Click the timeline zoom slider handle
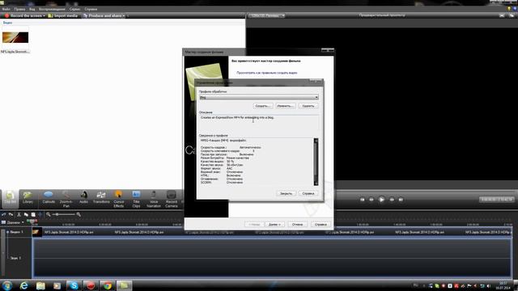The width and height of the screenshot is (518, 291). 57,214
